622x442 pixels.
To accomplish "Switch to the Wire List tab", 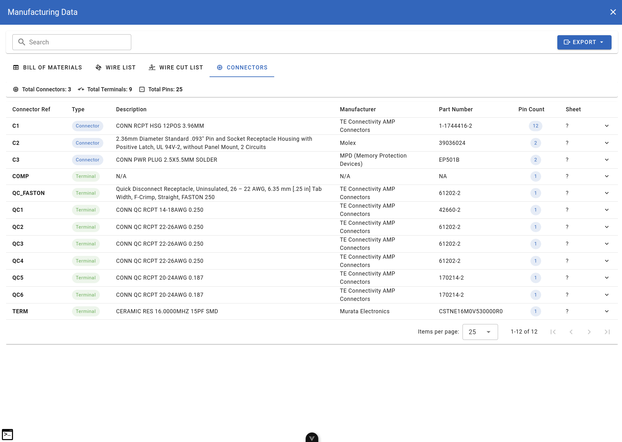I will coord(116,68).
